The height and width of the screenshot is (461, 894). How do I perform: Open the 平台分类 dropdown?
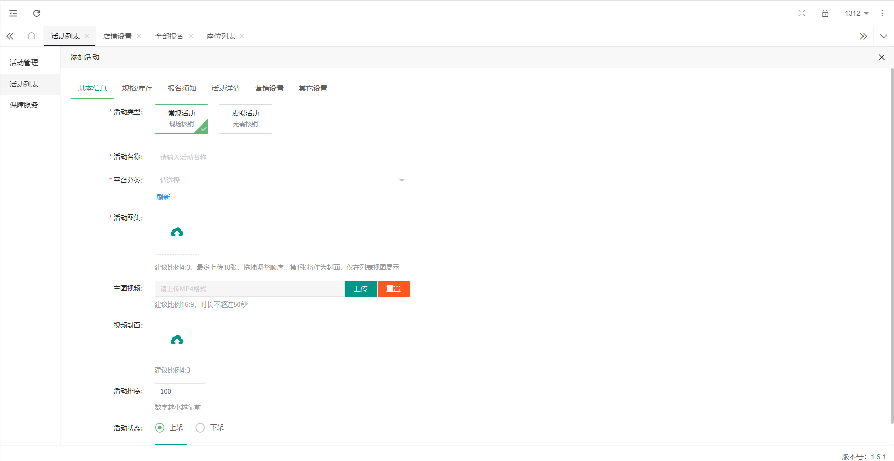[x=282, y=181]
